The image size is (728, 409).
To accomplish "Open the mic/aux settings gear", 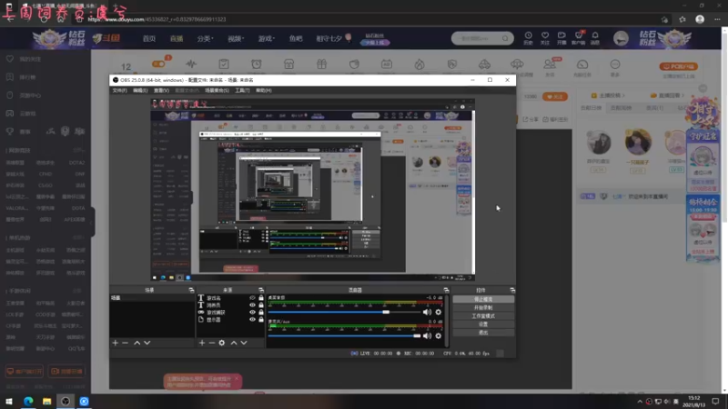I will [439, 335].
